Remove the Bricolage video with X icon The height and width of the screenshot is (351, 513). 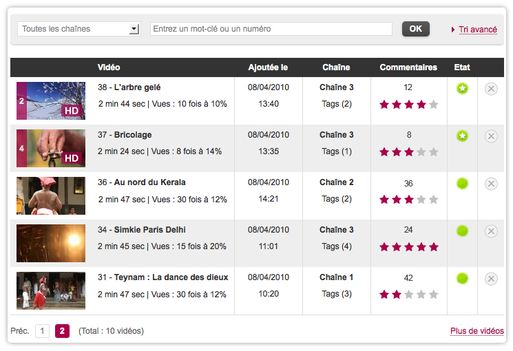pyautogui.click(x=491, y=136)
